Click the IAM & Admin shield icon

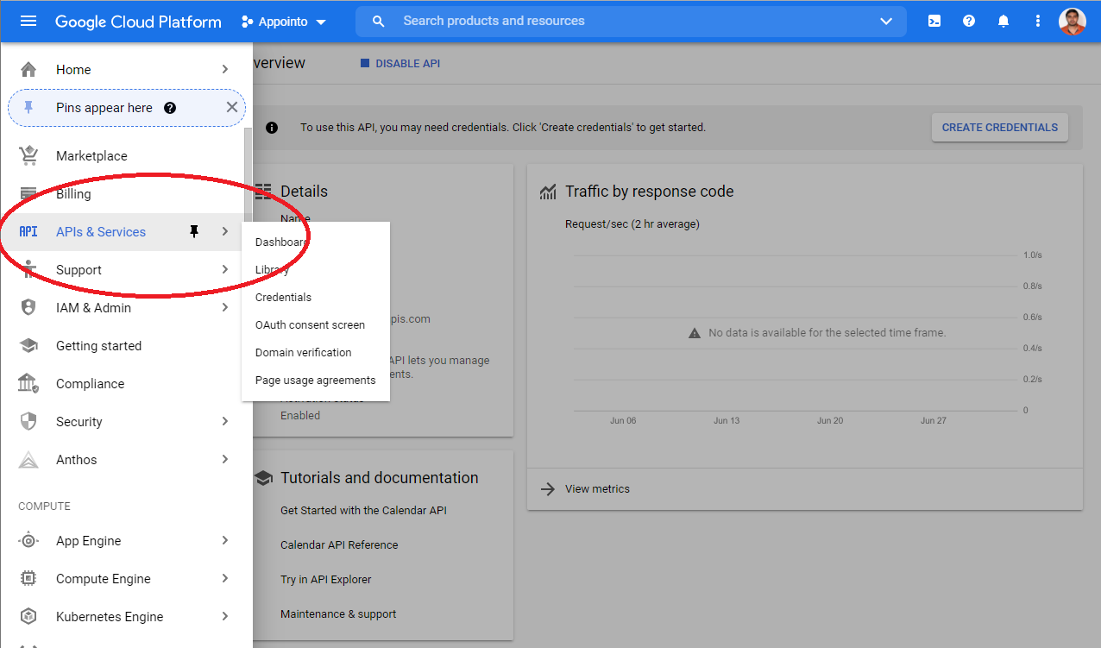(28, 308)
